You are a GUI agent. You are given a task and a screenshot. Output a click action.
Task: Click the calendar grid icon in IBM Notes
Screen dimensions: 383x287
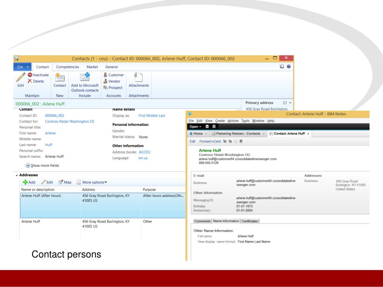pyautogui.click(x=214, y=126)
